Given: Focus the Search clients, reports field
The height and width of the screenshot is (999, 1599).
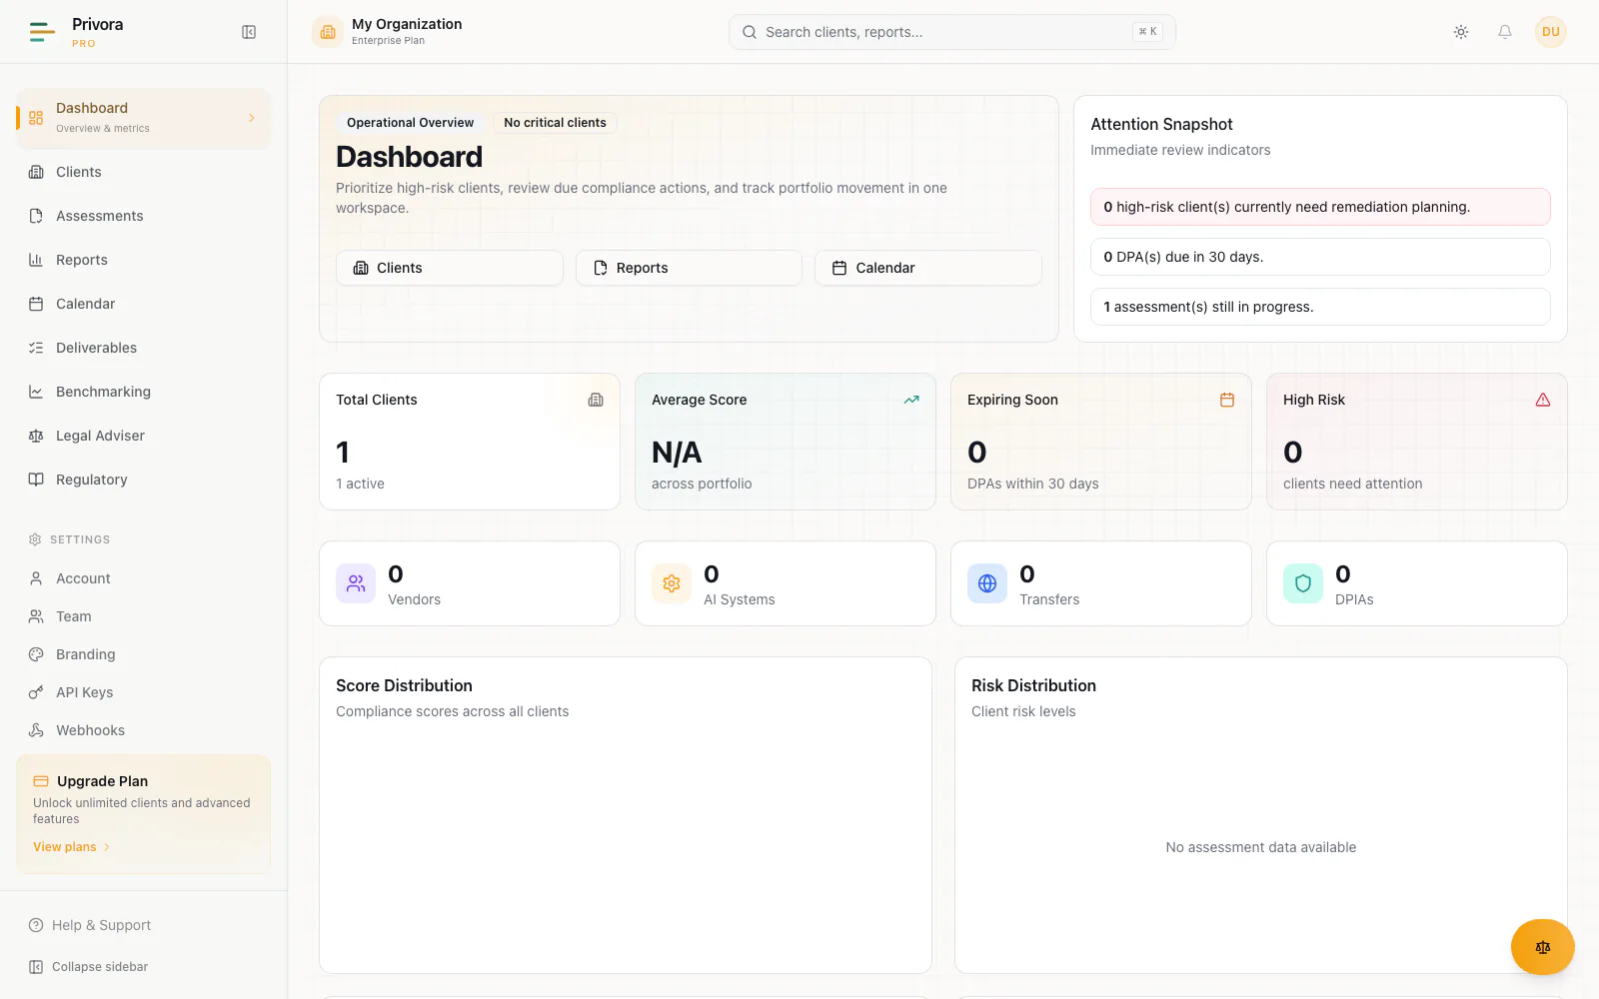Looking at the screenshot, I should tap(951, 32).
